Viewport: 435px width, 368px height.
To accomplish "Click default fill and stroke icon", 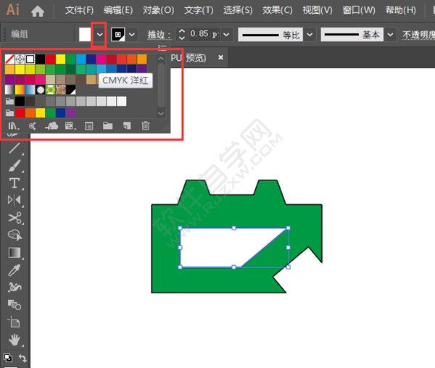I will click(8, 358).
